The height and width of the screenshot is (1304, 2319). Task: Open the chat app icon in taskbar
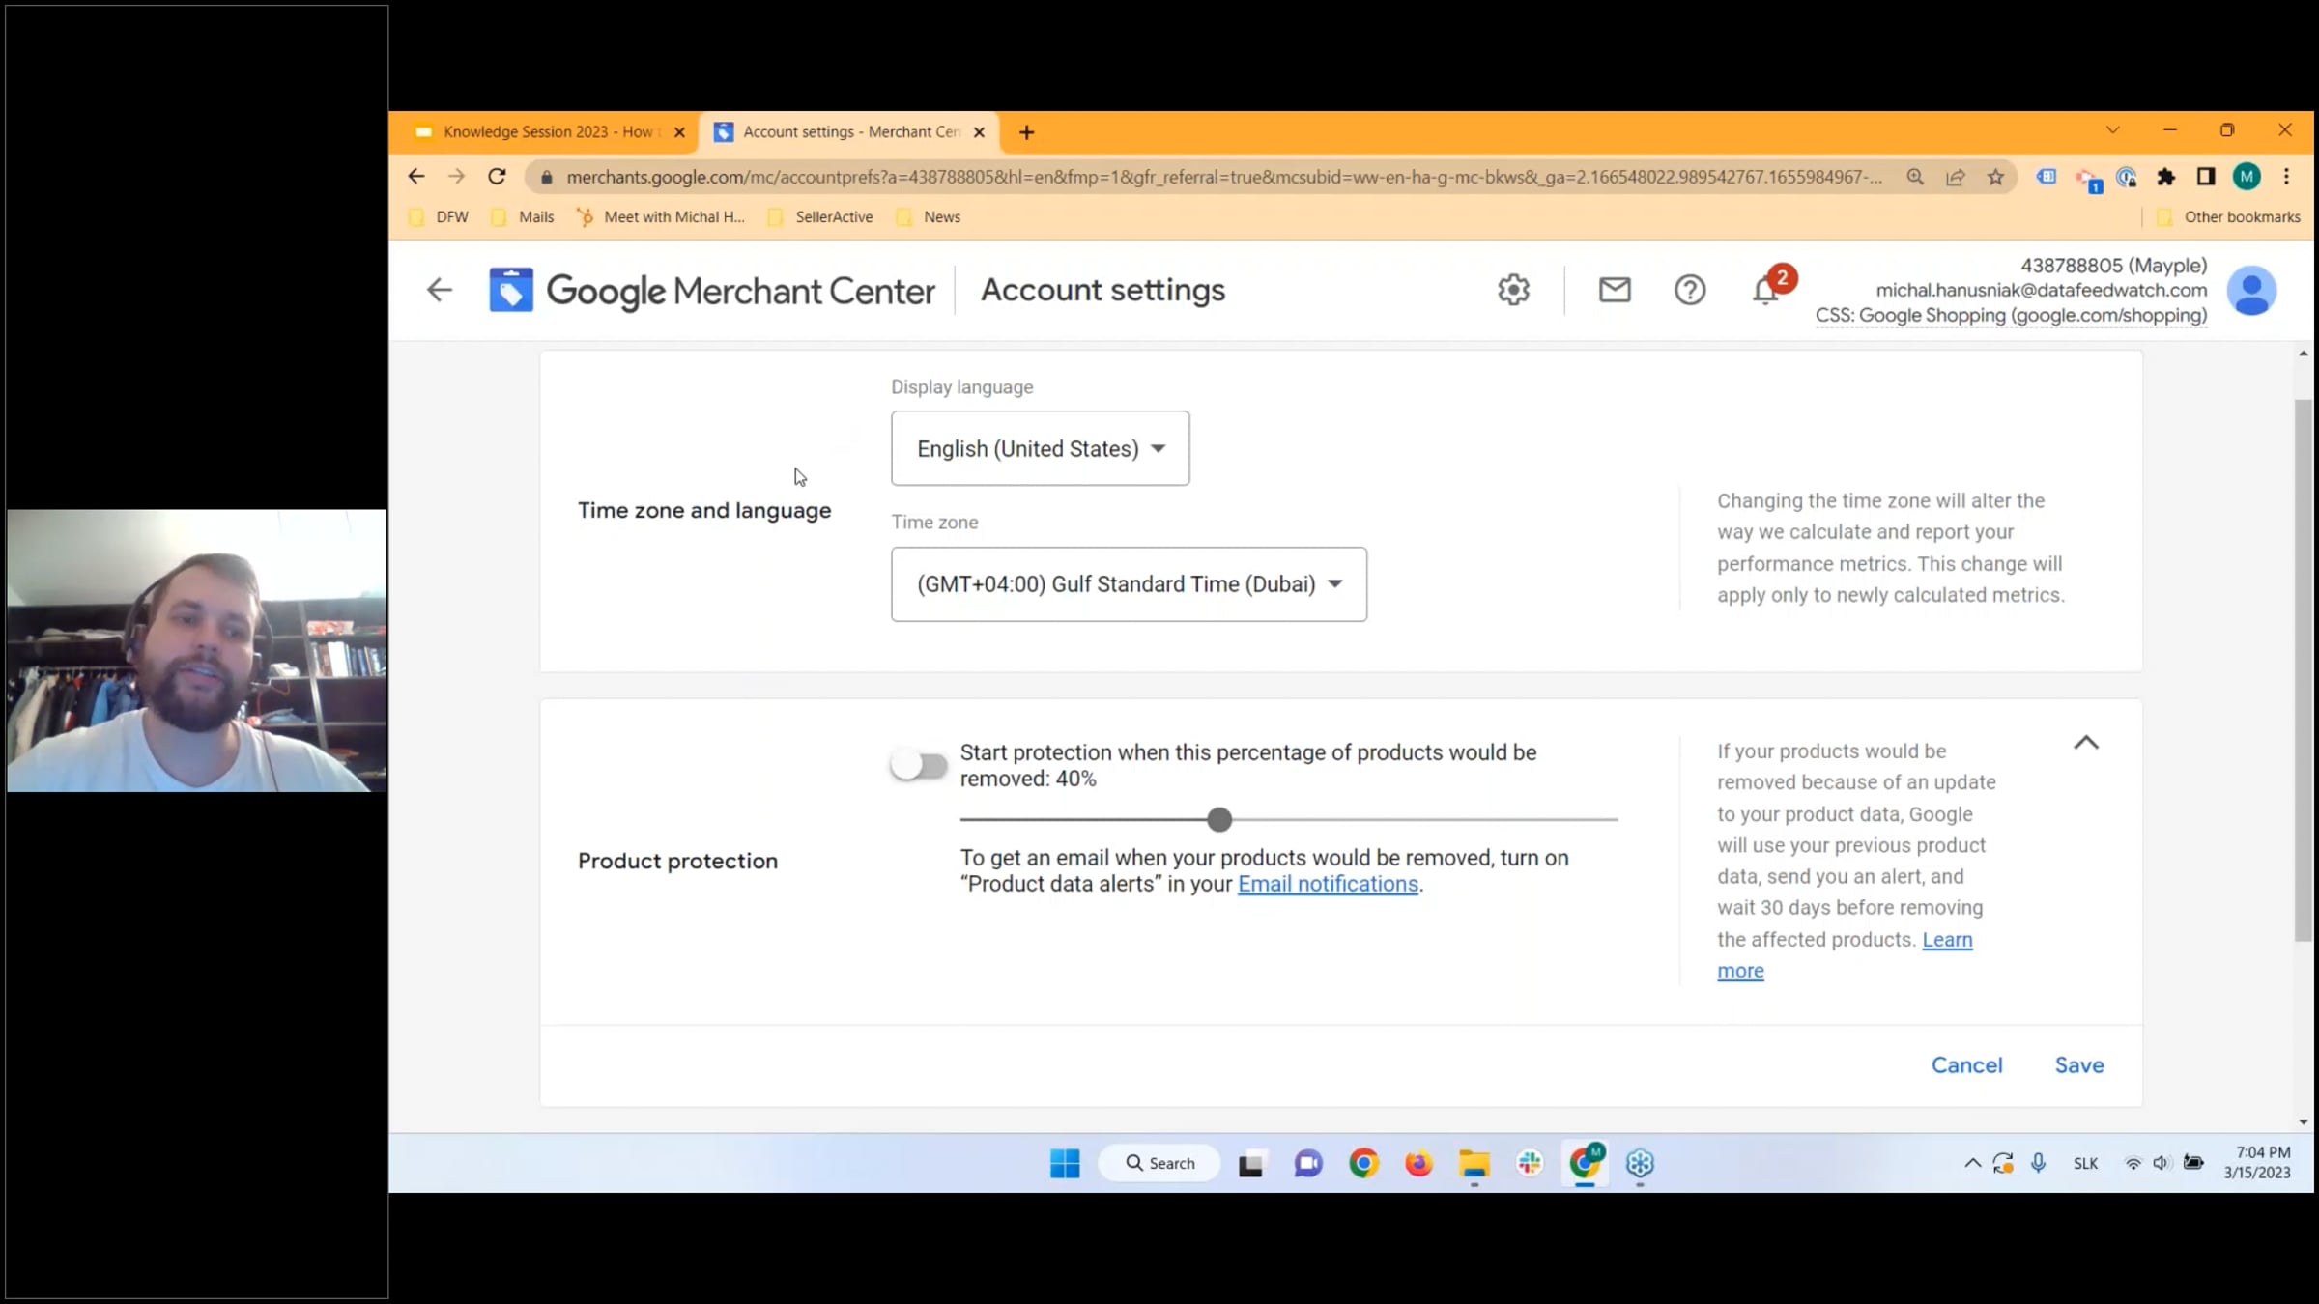point(1308,1163)
